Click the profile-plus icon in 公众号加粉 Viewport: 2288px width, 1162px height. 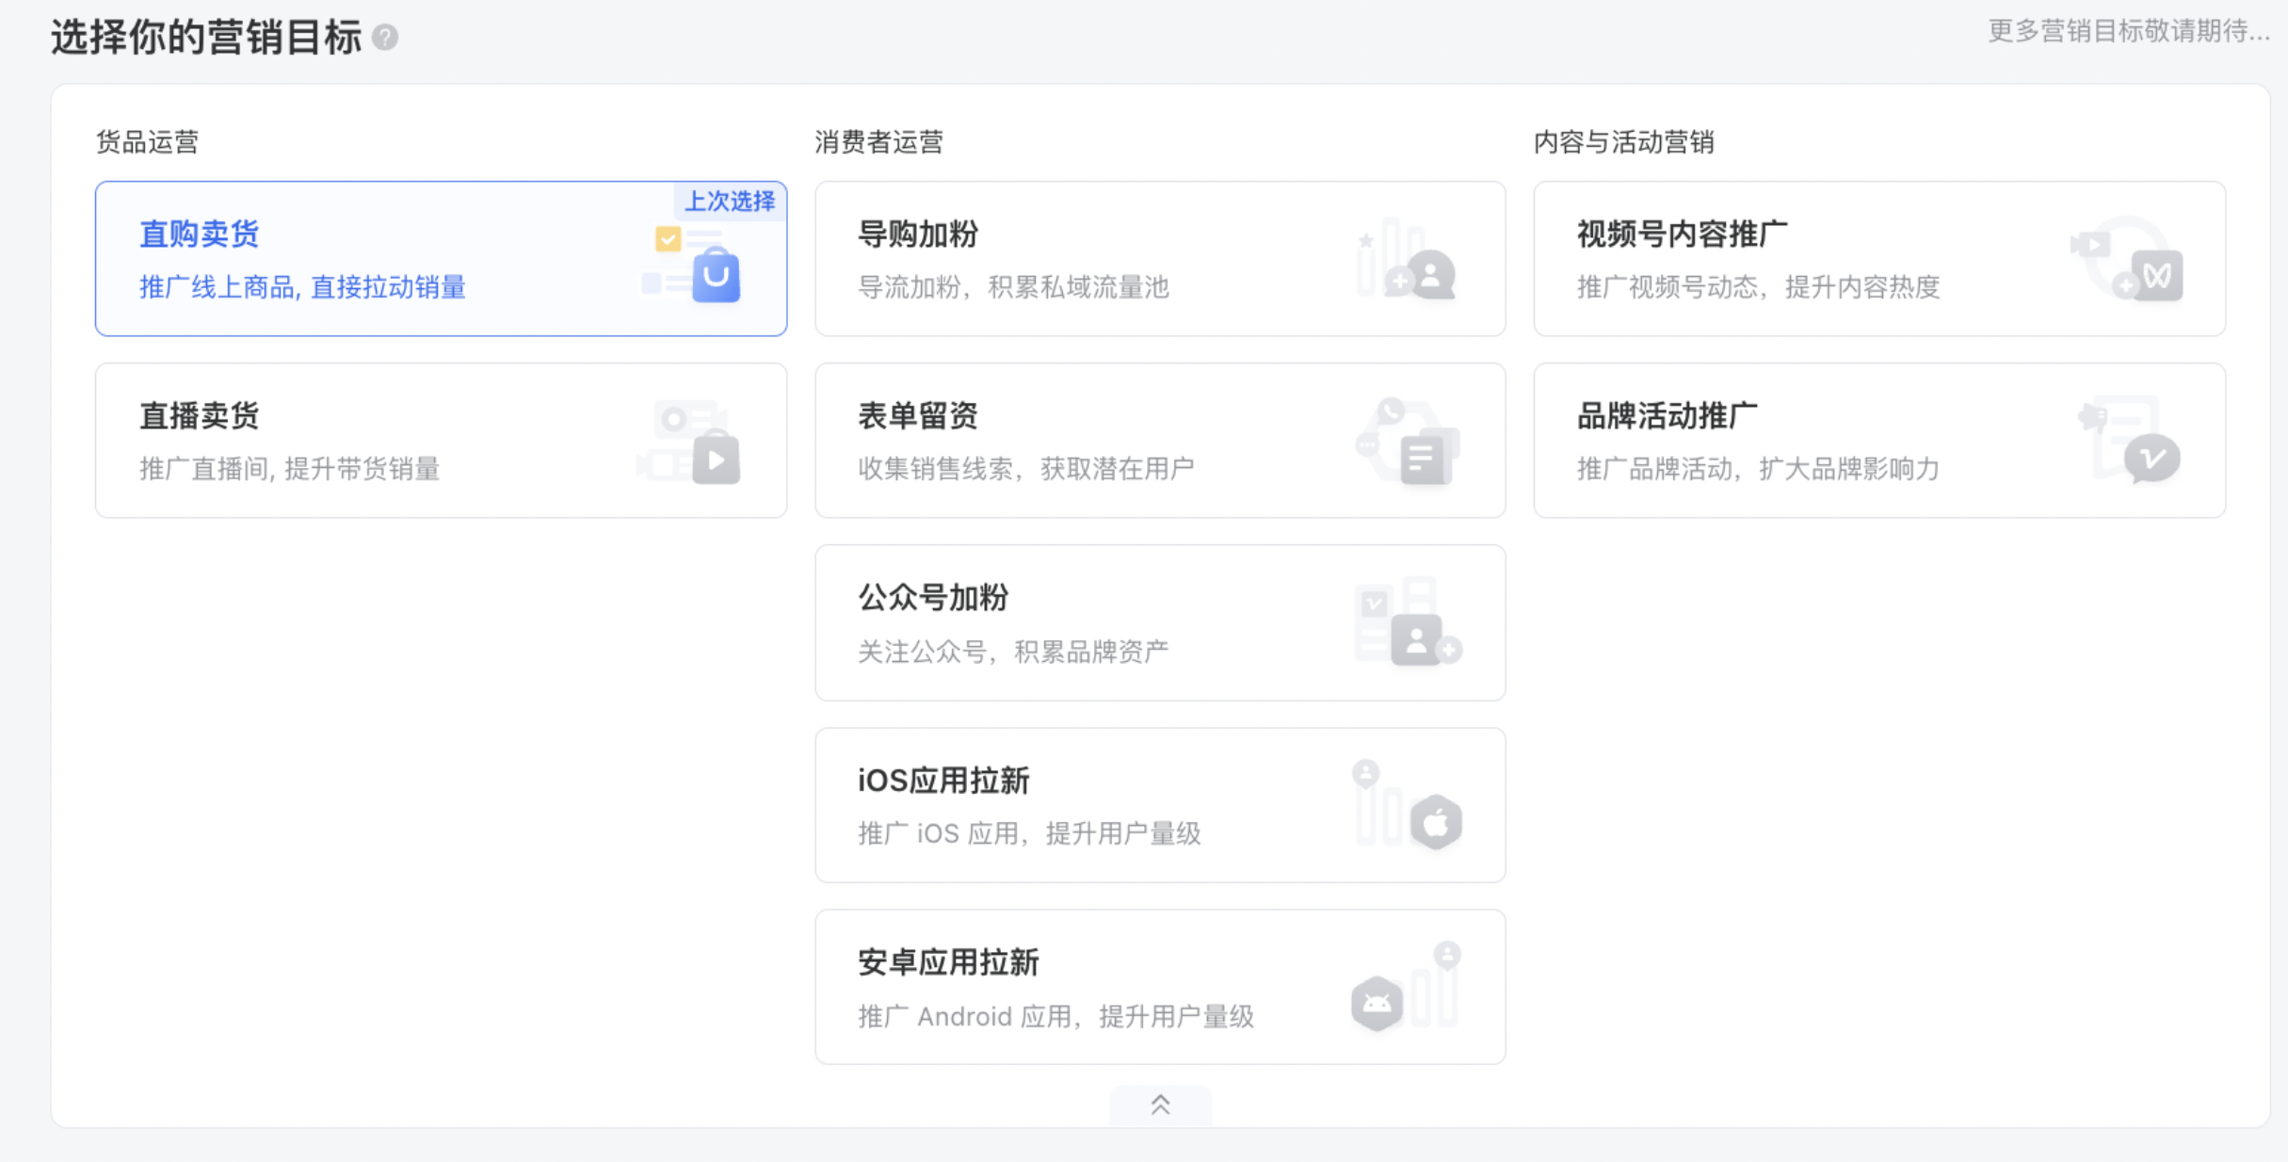(1418, 640)
